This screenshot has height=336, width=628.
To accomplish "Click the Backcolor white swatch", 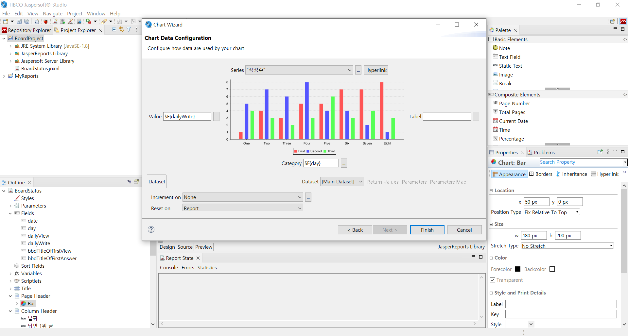I will pos(552,269).
